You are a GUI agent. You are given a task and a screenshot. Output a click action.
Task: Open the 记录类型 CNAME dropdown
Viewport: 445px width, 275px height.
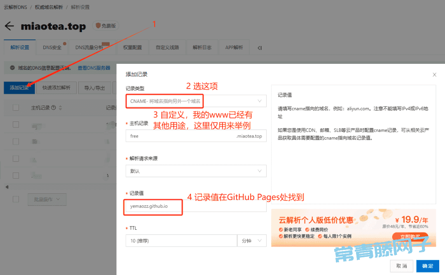click(196, 101)
